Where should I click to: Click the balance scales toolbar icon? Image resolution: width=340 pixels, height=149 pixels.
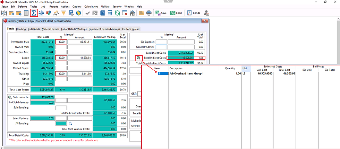(x=41, y=13)
